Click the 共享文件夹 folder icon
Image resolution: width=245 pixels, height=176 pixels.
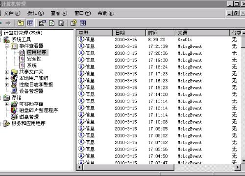[x=14, y=72]
